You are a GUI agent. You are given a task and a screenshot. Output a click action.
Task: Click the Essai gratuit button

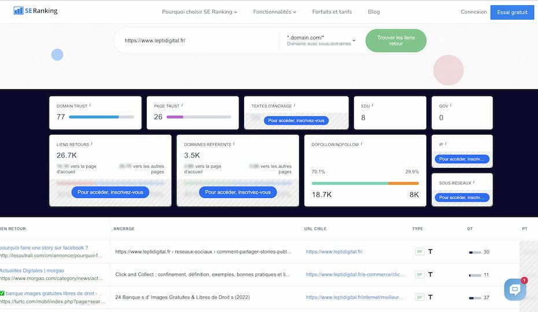coord(512,12)
